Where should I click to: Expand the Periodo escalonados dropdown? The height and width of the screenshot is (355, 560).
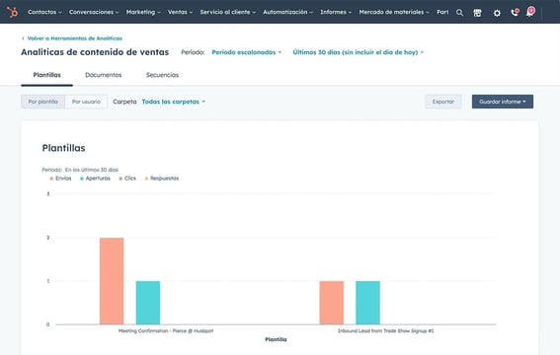247,52
